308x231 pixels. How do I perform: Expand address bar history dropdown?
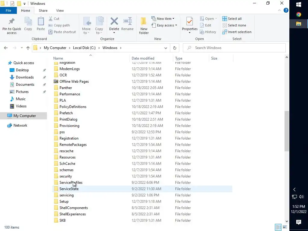166,48
